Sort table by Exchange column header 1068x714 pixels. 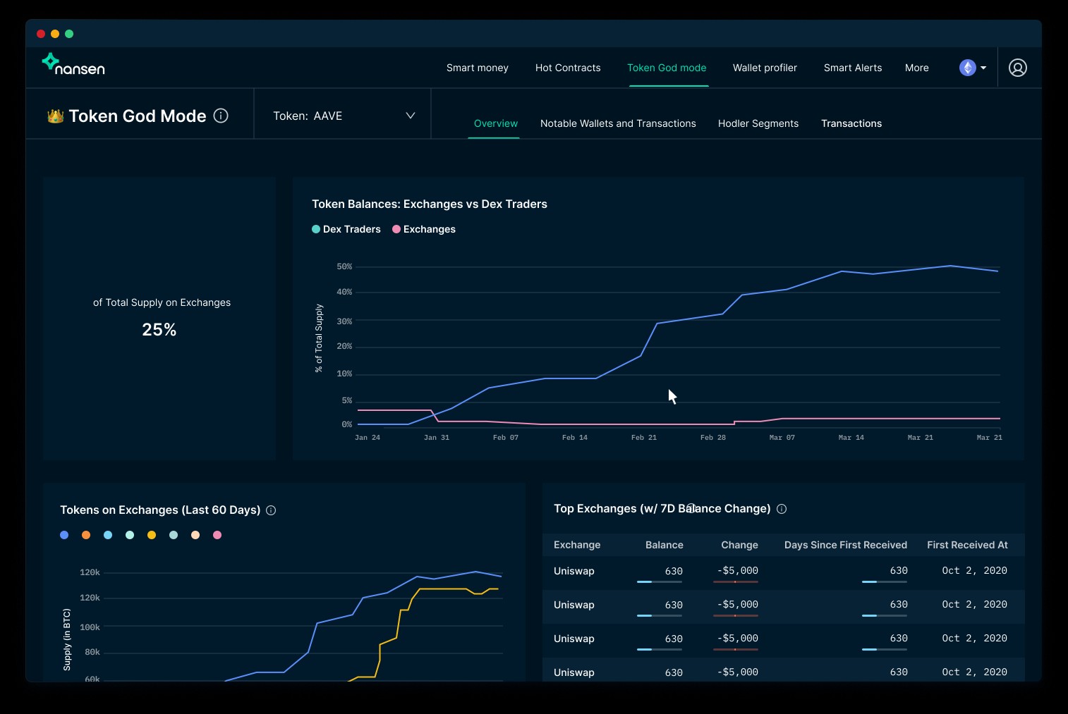[x=577, y=545]
